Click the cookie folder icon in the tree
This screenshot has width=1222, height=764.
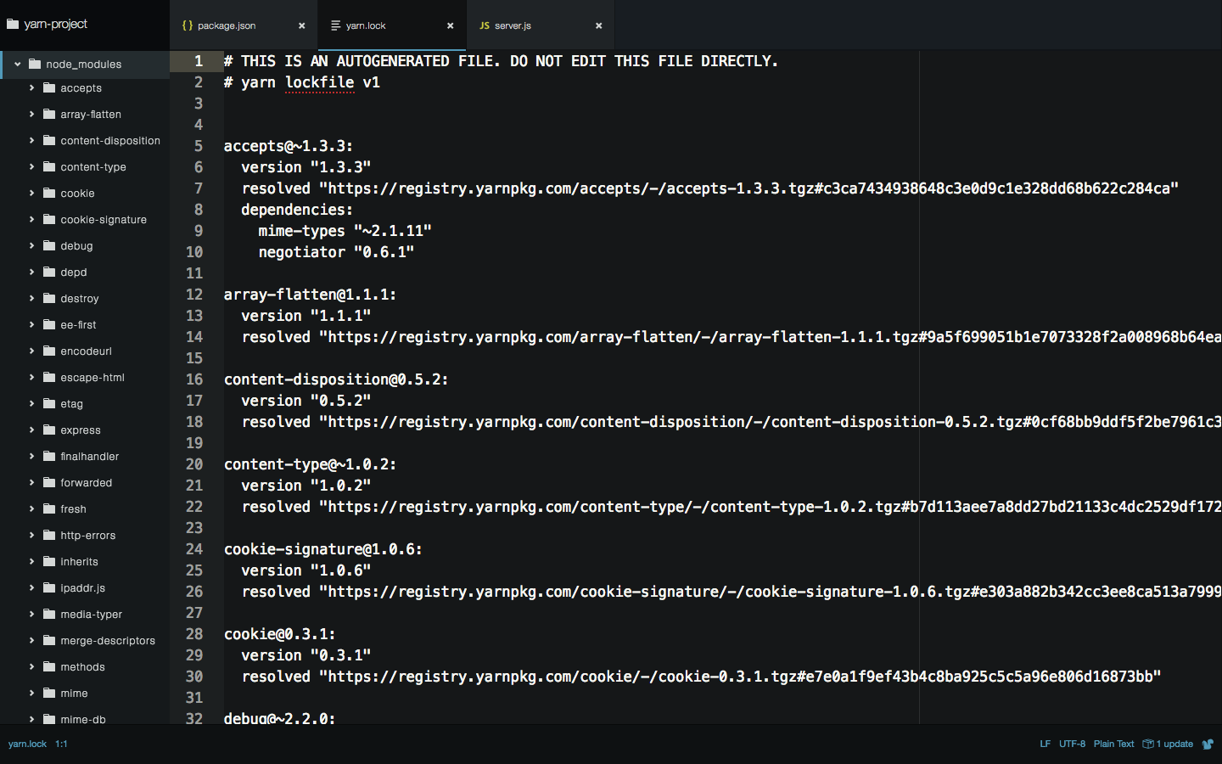48,193
